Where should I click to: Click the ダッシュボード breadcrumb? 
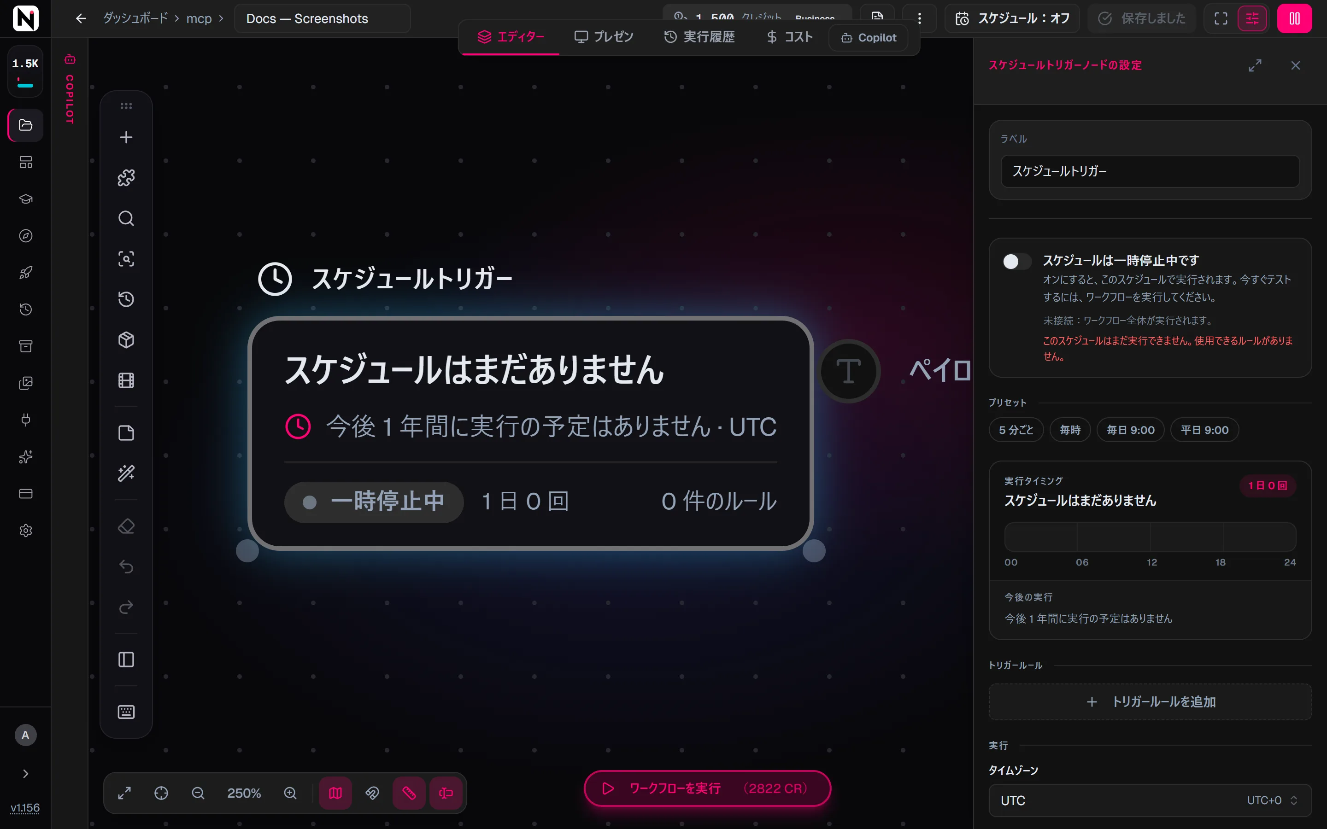point(135,18)
